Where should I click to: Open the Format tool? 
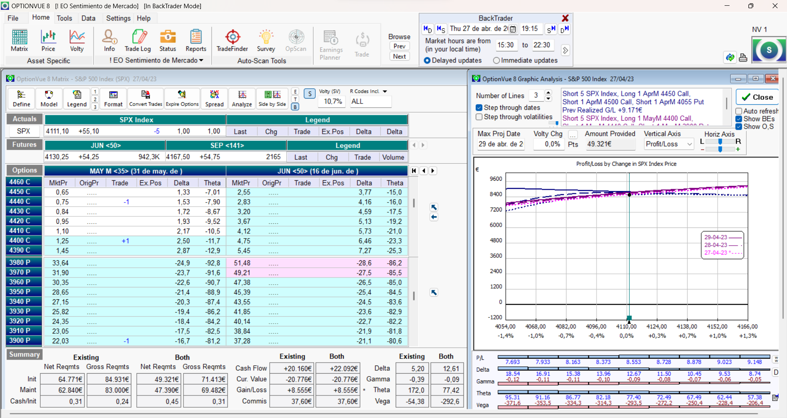click(x=113, y=99)
